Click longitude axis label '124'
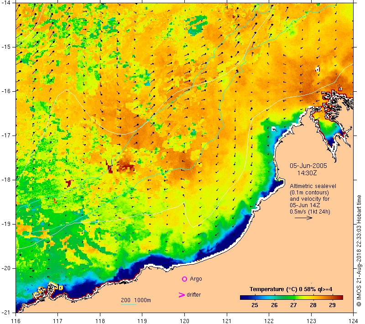 353,321
